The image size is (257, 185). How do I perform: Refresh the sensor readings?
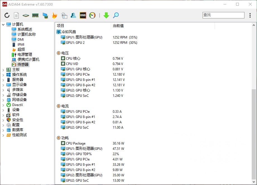coord(7,15)
